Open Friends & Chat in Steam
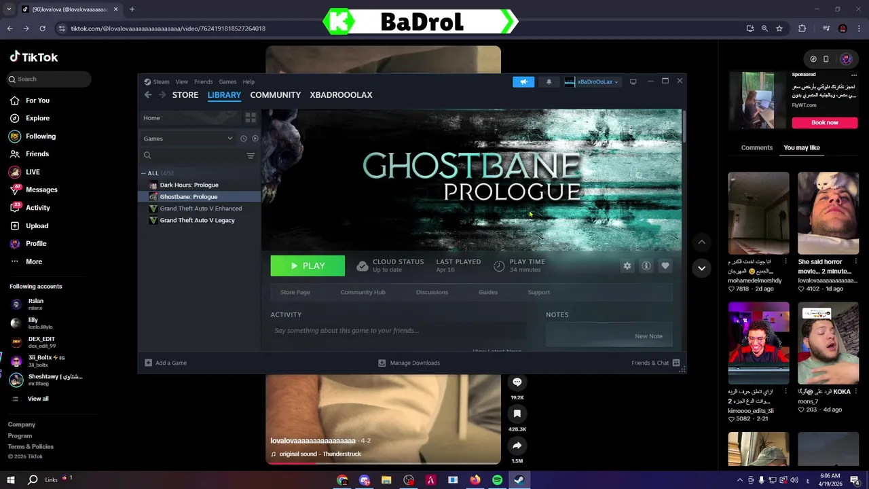This screenshot has height=489, width=869. tap(656, 363)
